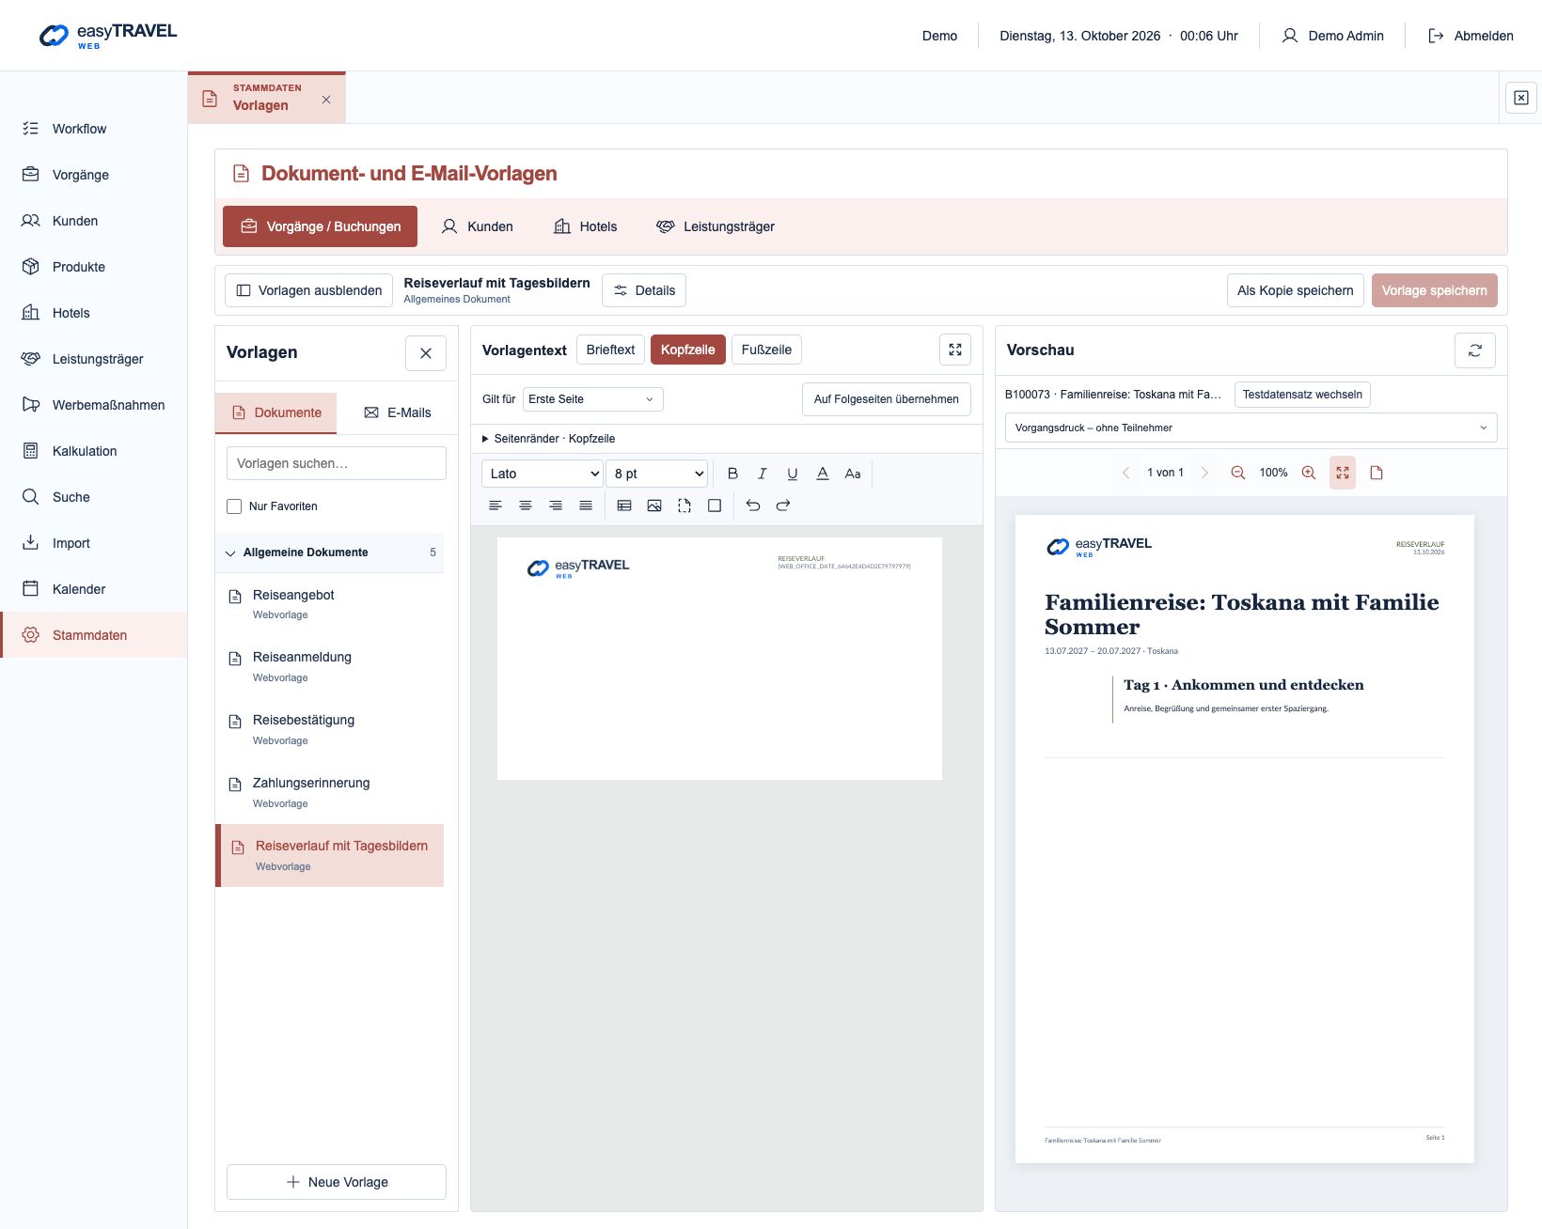The image size is (1542, 1229).
Task: Open Kalkulation in the sidebar
Action: tap(94, 451)
